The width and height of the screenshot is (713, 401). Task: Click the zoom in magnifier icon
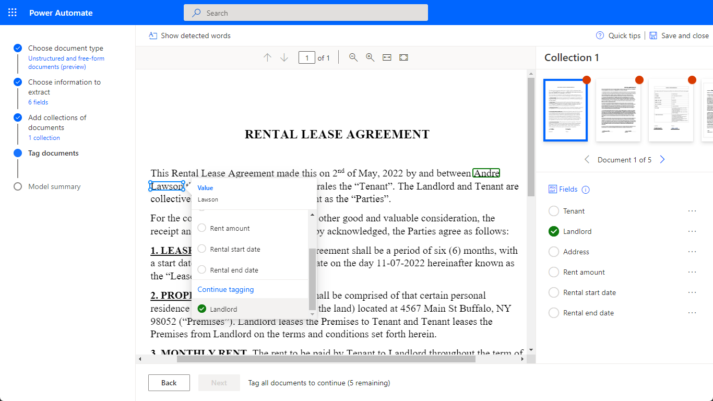pyautogui.click(x=370, y=57)
